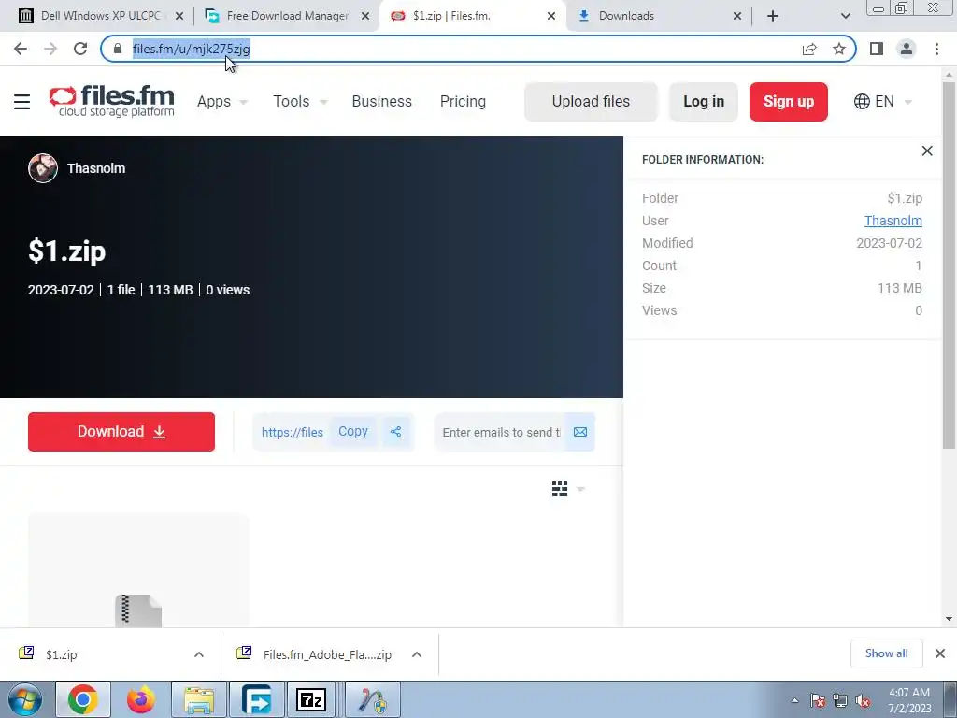
Task: Close the downloads bar
Action: pos(940,653)
